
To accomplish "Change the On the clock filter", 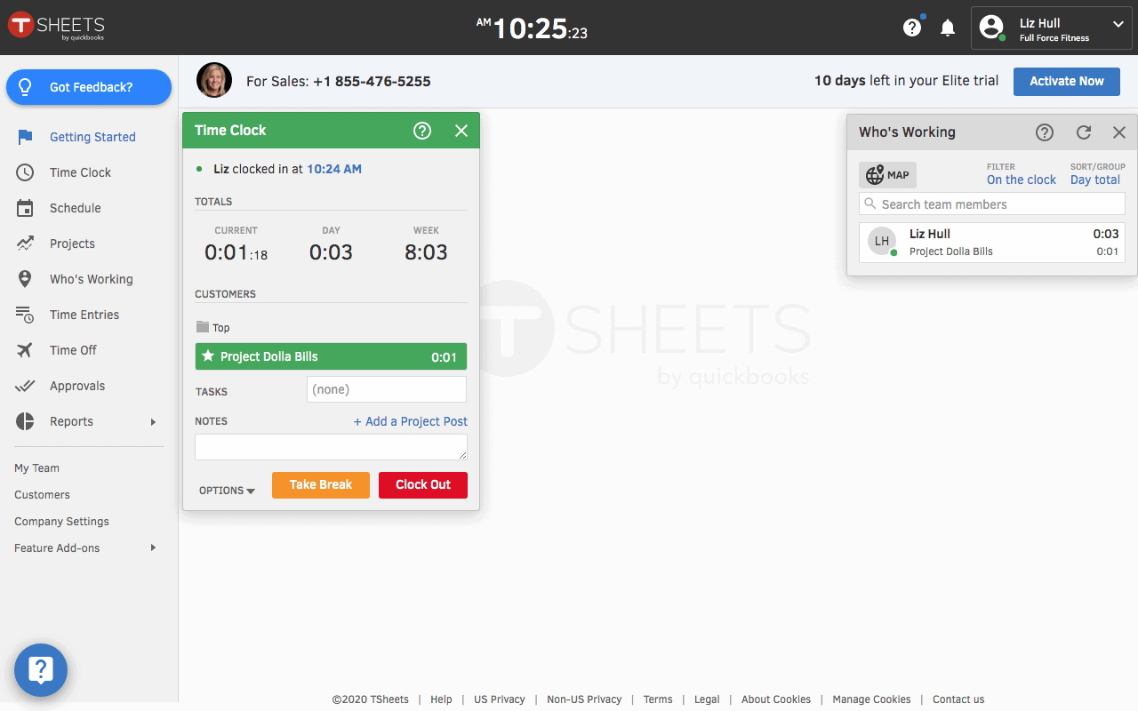I will pyautogui.click(x=1022, y=180).
